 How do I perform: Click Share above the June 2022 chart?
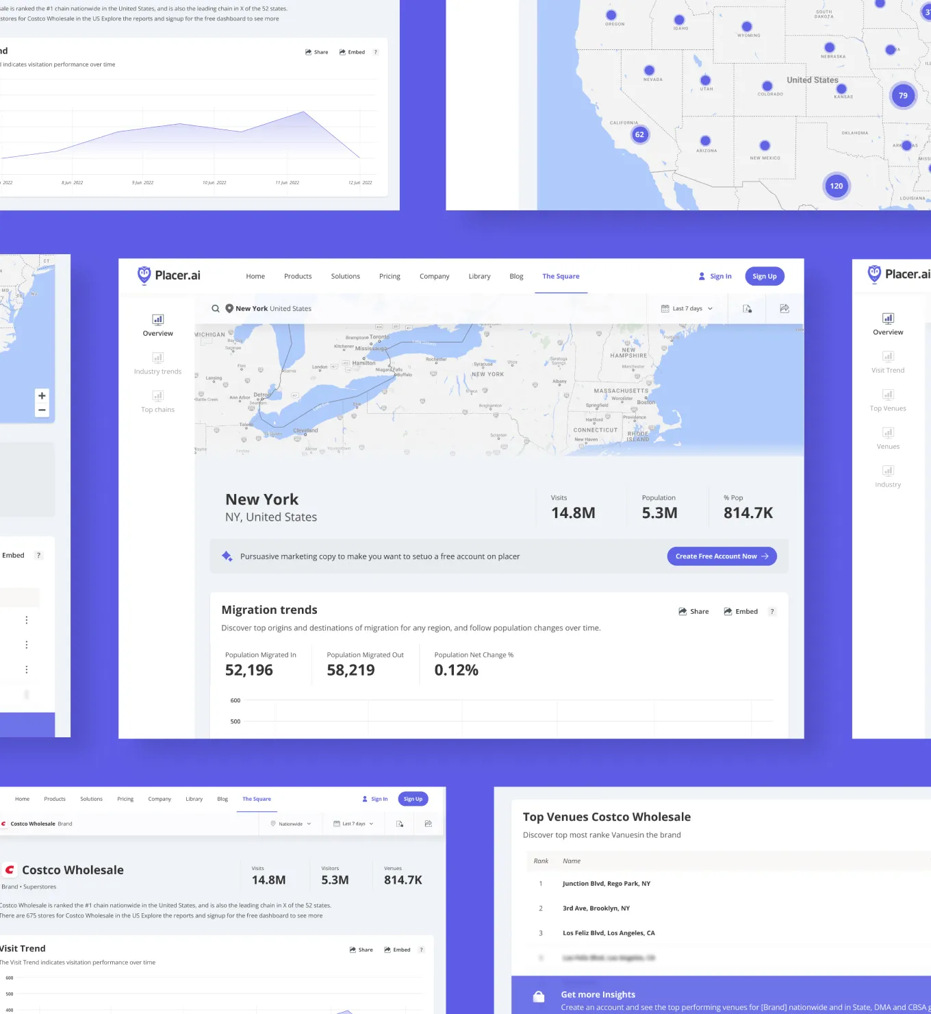coord(316,52)
